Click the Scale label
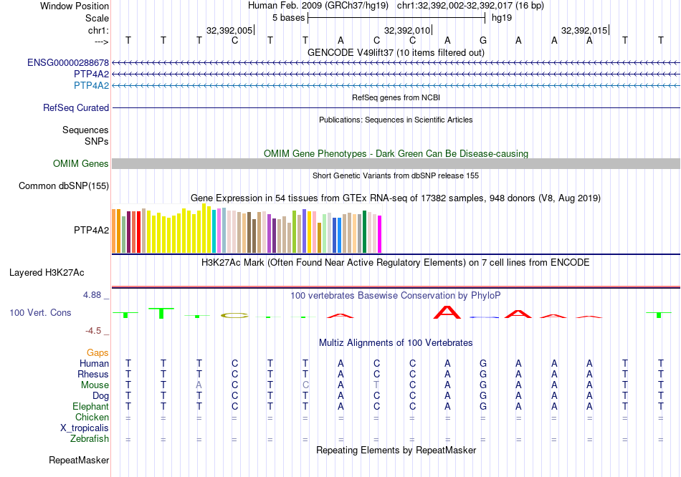The image size is (681, 477). point(97,18)
